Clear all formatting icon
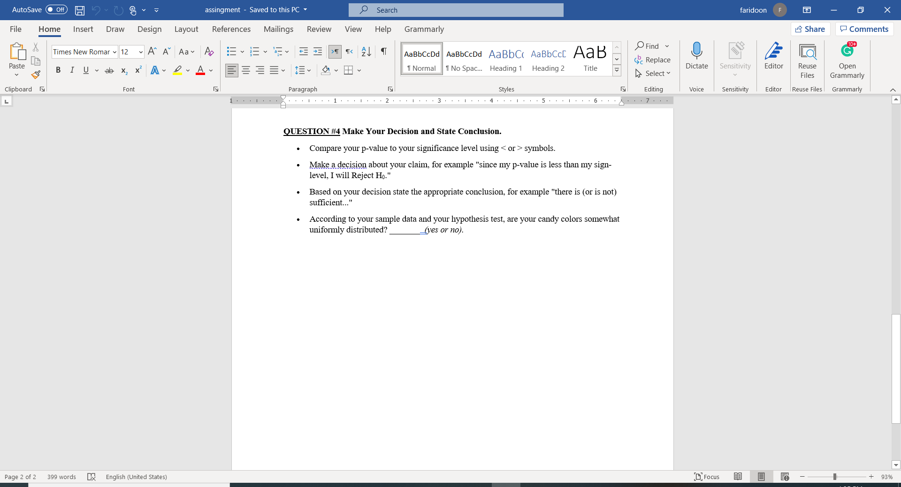Screen dimensions: 901x487 pyautogui.click(x=209, y=52)
